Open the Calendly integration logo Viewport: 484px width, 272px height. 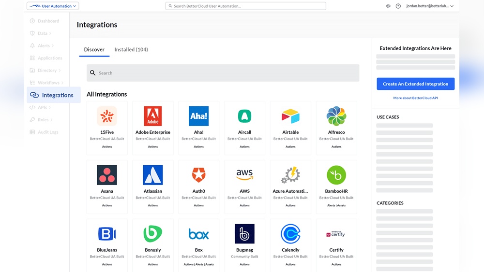pyautogui.click(x=290, y=234)
